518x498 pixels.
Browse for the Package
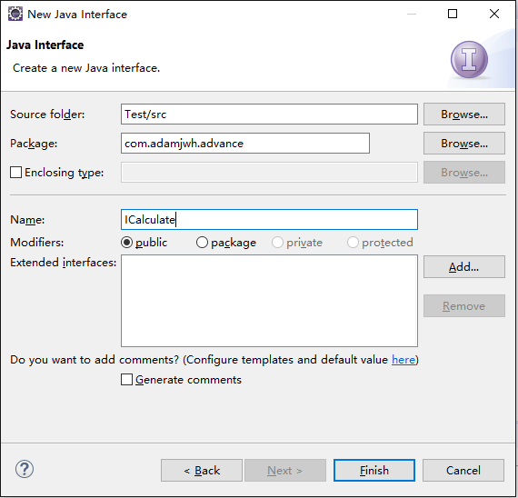pos(464,144)
